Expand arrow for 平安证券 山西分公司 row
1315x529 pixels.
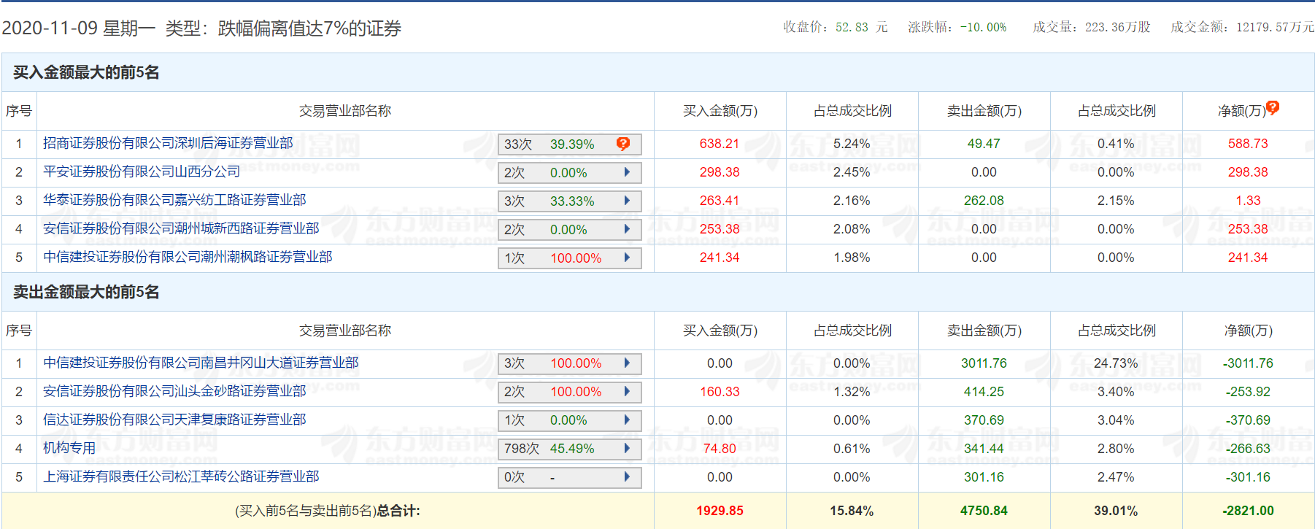click(627, 172)
